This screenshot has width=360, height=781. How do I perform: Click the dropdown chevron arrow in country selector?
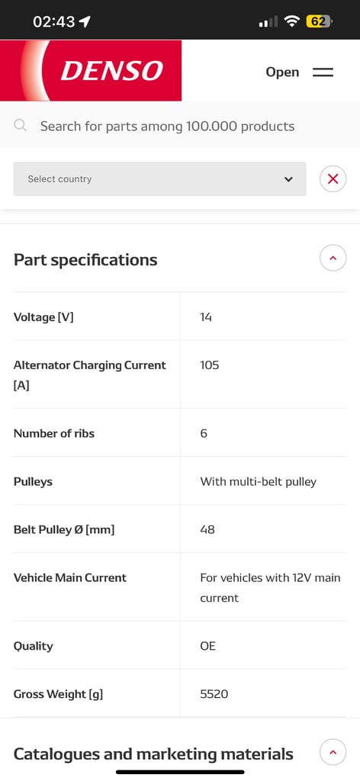[288, 179]
